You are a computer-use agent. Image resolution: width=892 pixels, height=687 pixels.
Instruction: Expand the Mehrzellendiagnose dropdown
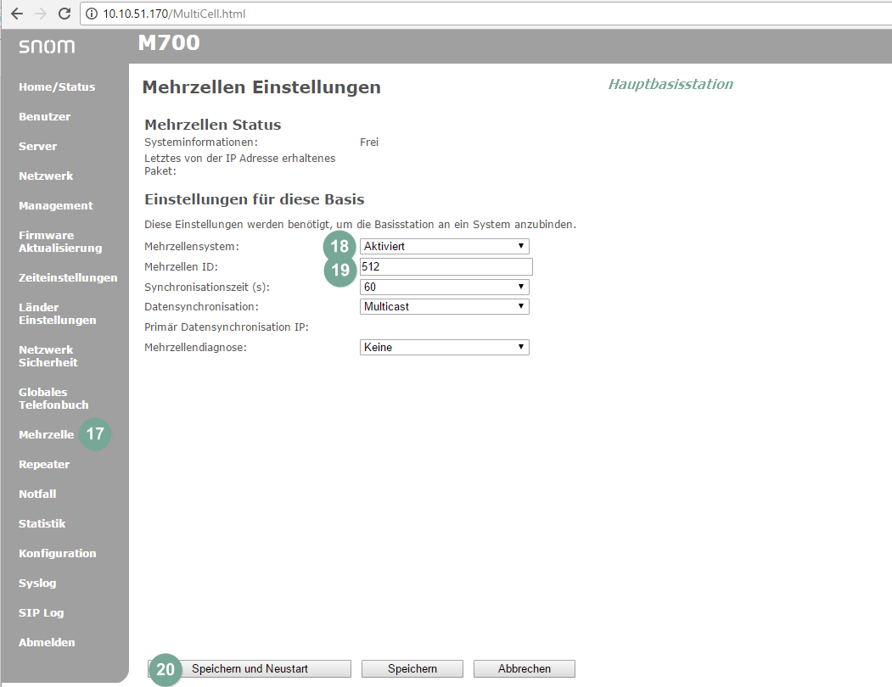444,348
